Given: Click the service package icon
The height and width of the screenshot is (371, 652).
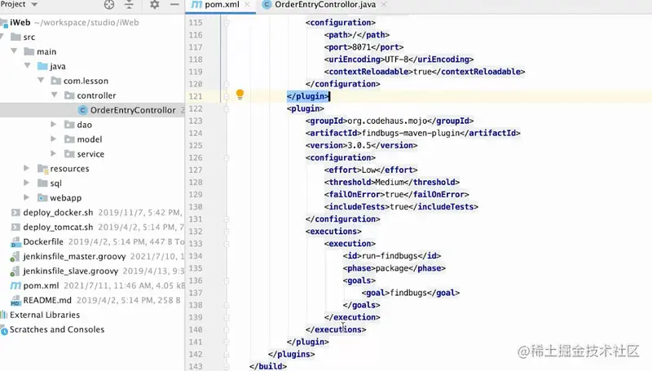Looking at the screenshot, I should coord(69,154).
